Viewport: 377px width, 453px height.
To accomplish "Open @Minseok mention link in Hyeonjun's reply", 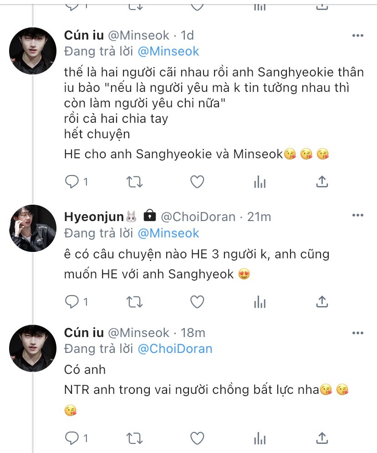I will pos(168,233).
